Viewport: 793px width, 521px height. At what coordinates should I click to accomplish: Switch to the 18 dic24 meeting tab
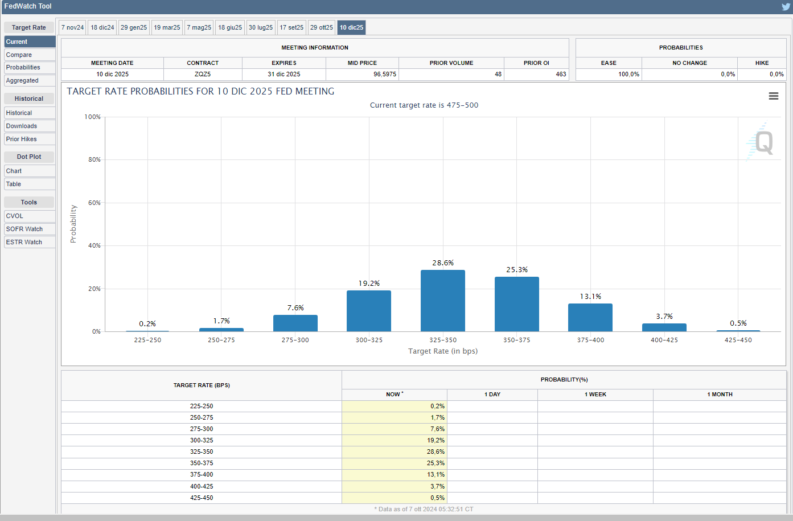[x=102, y=27]
